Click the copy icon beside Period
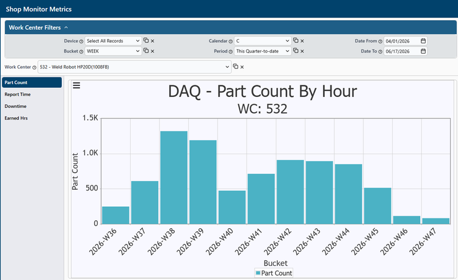The height and width of the screenshot is (280, 458). [x=296, y=51]
